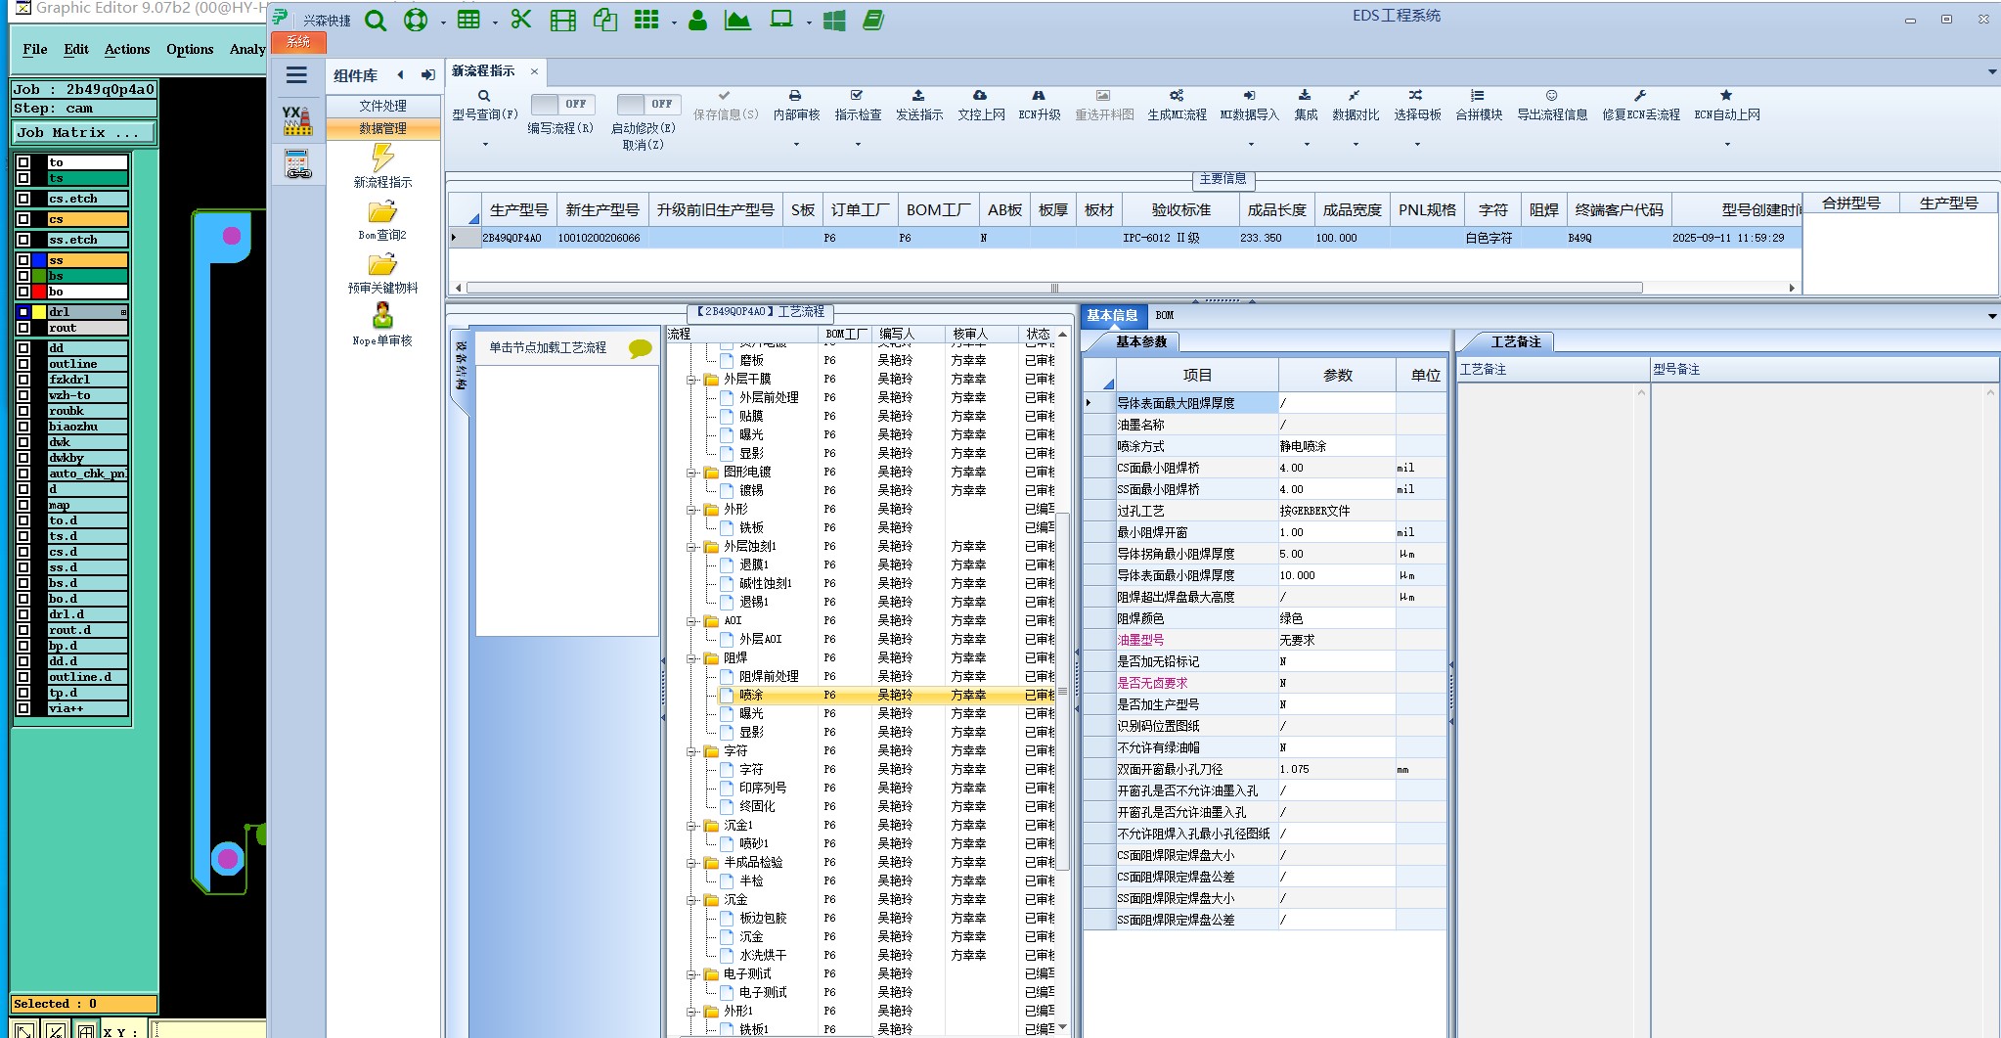Open File menu in Graphic Editor
Viewport: 2001px width, 1038px height.
point(35,49)
